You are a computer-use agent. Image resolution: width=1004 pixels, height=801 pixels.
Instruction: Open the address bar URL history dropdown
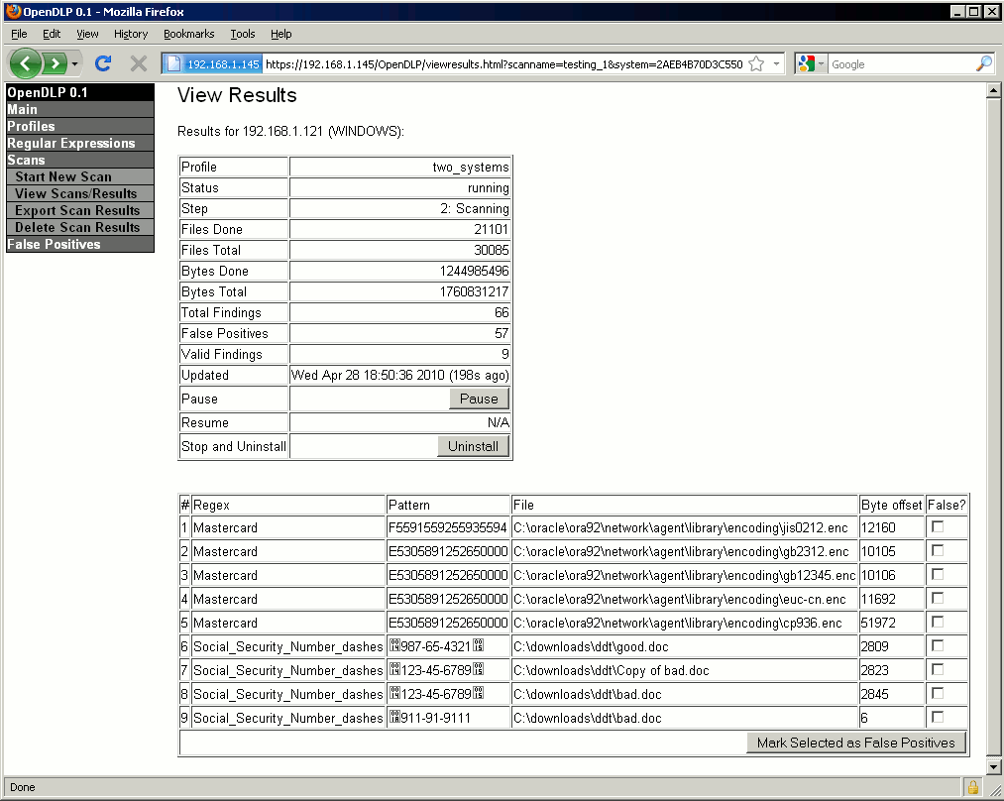point(776,64)
